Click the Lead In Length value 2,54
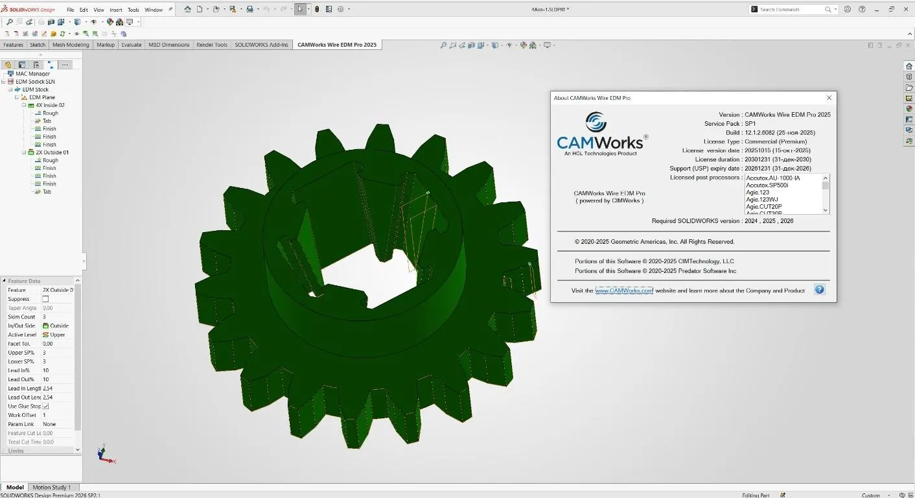 click(58, 388)
